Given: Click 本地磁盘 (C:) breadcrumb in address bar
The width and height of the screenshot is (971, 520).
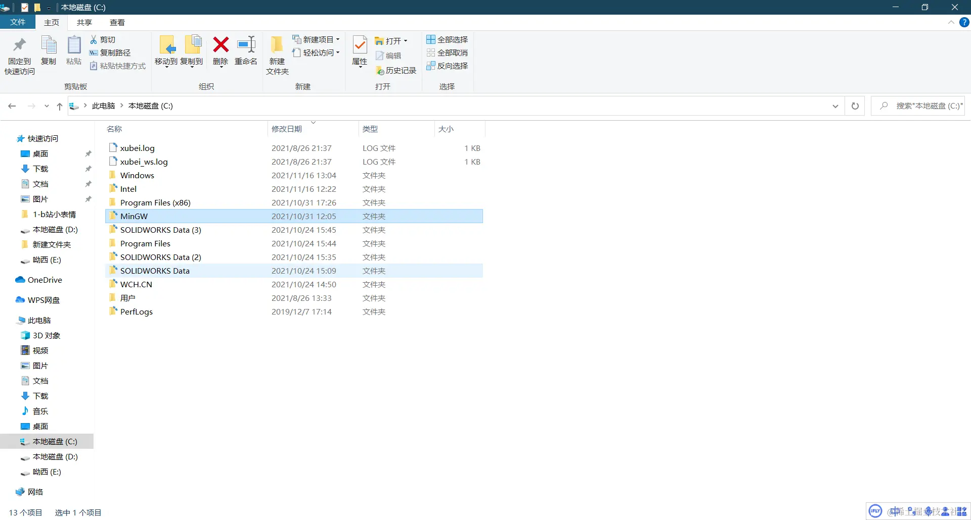Looking at the screenshot, I should tap(151, 106).
